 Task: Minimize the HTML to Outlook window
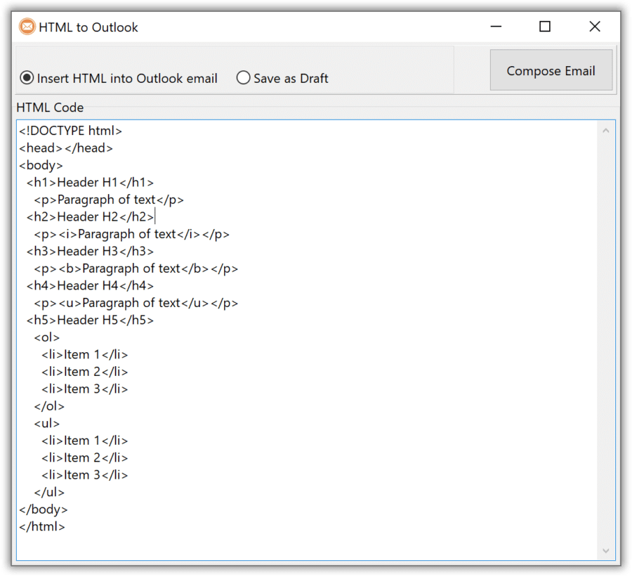[496, 26]
